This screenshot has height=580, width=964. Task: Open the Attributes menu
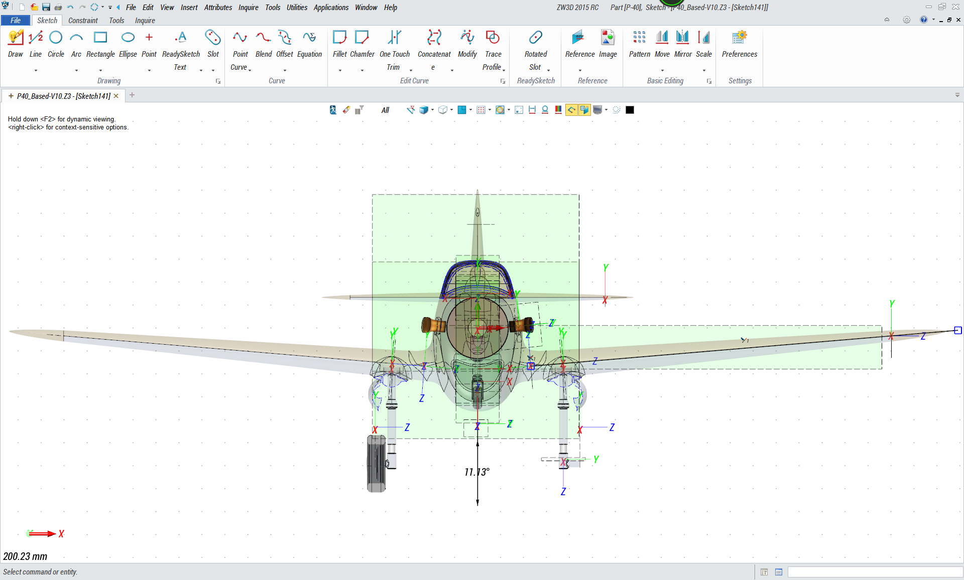point(218,8)
